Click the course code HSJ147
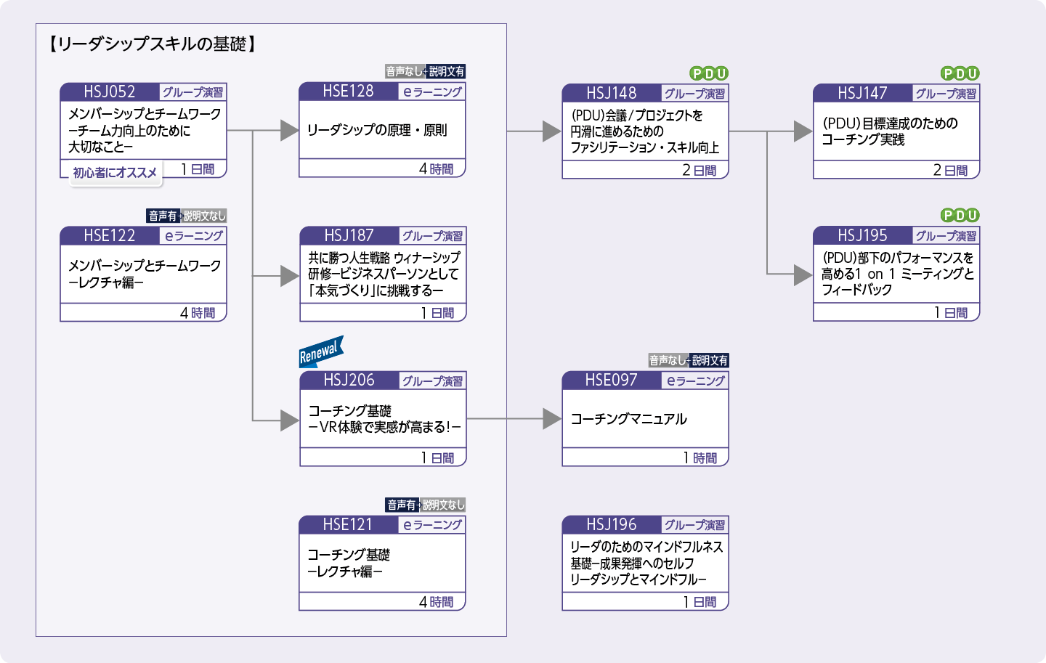The image size is (1046, 663). (x=863, y=93)
